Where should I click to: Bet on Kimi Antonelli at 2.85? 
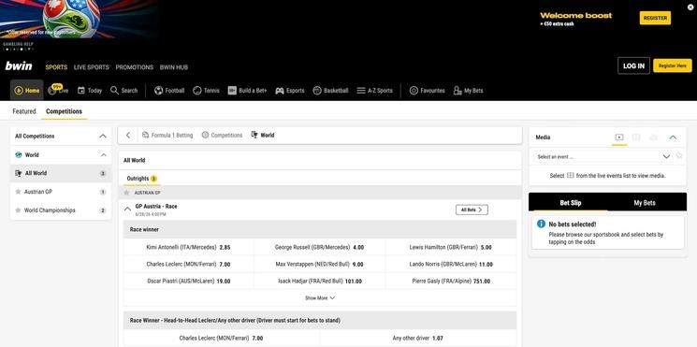click(188, 247)
